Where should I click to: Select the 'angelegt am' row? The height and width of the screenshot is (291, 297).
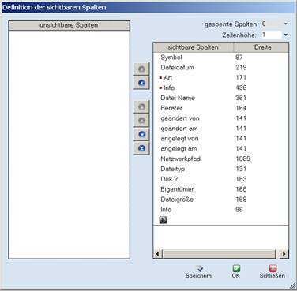(x=220, y=149)
